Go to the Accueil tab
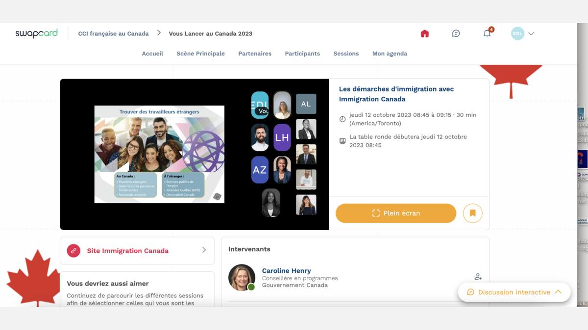This screenshot has width=588, height=330. click(x=152, y=54)
